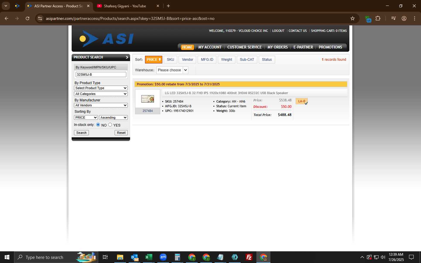
Task: Open File Explorer from the taskbar
Action: (x=120, y=257)
